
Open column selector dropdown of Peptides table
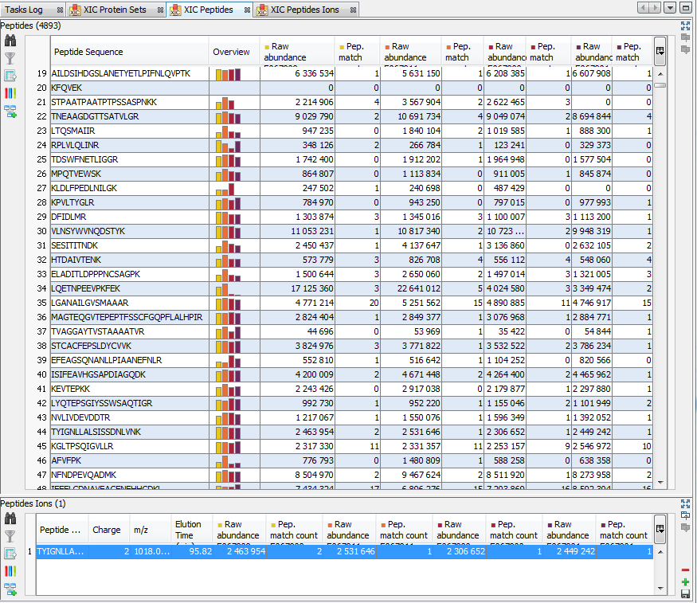click(660, 50)
